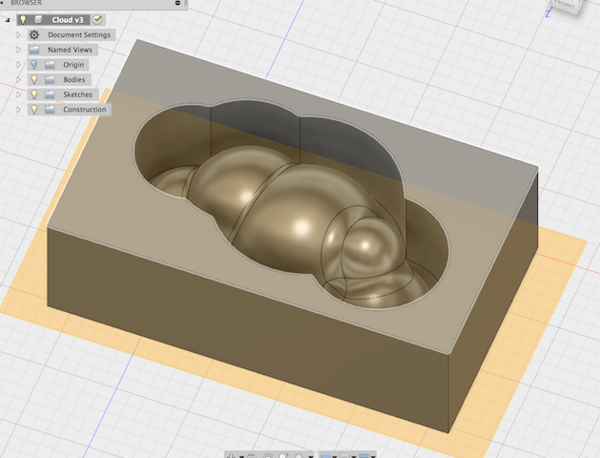Expand the Origin folder

tap(18, 65)
